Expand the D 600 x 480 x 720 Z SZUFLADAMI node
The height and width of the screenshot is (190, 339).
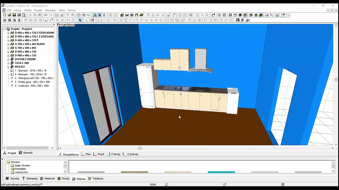(x=8, y=33)
